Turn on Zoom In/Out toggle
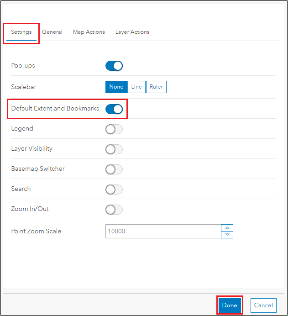 click(x=114, y=210)
